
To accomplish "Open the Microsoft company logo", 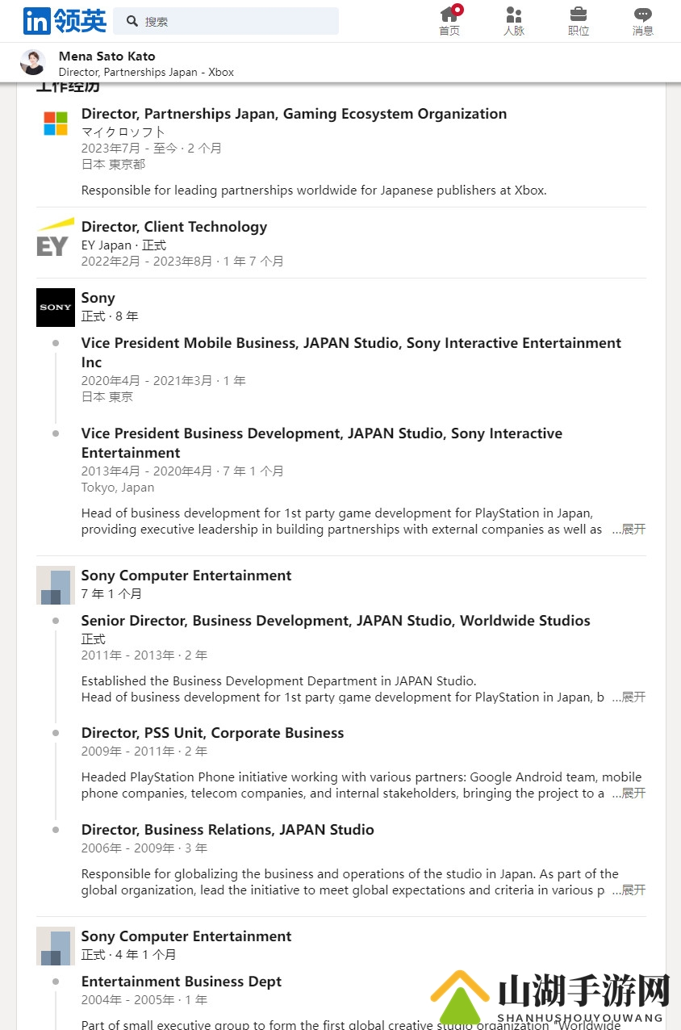I will click(x=56, y=124).
